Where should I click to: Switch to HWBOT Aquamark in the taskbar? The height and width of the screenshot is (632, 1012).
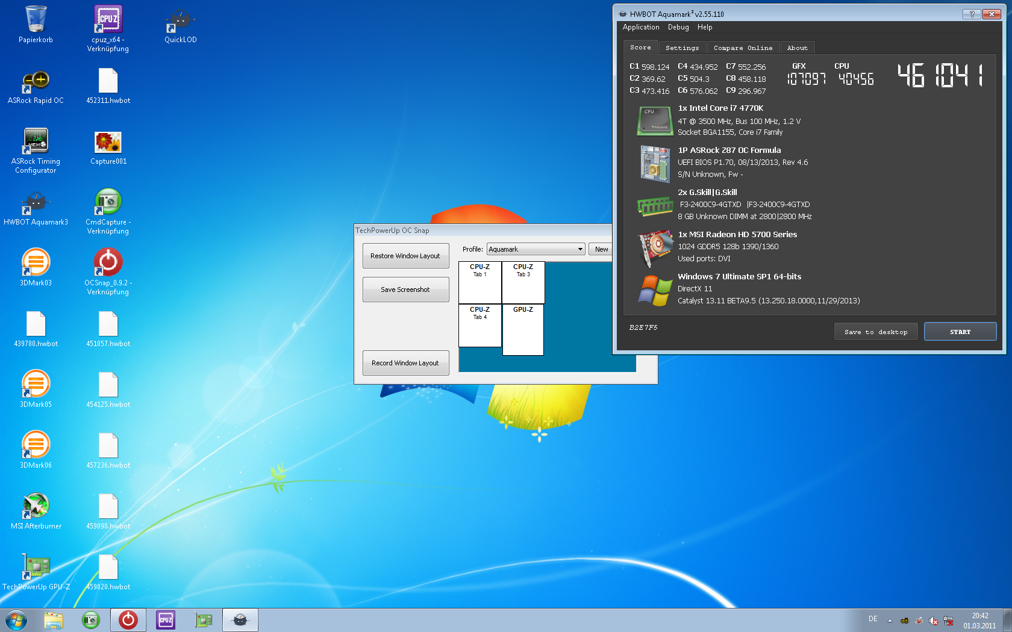(240, 620)
